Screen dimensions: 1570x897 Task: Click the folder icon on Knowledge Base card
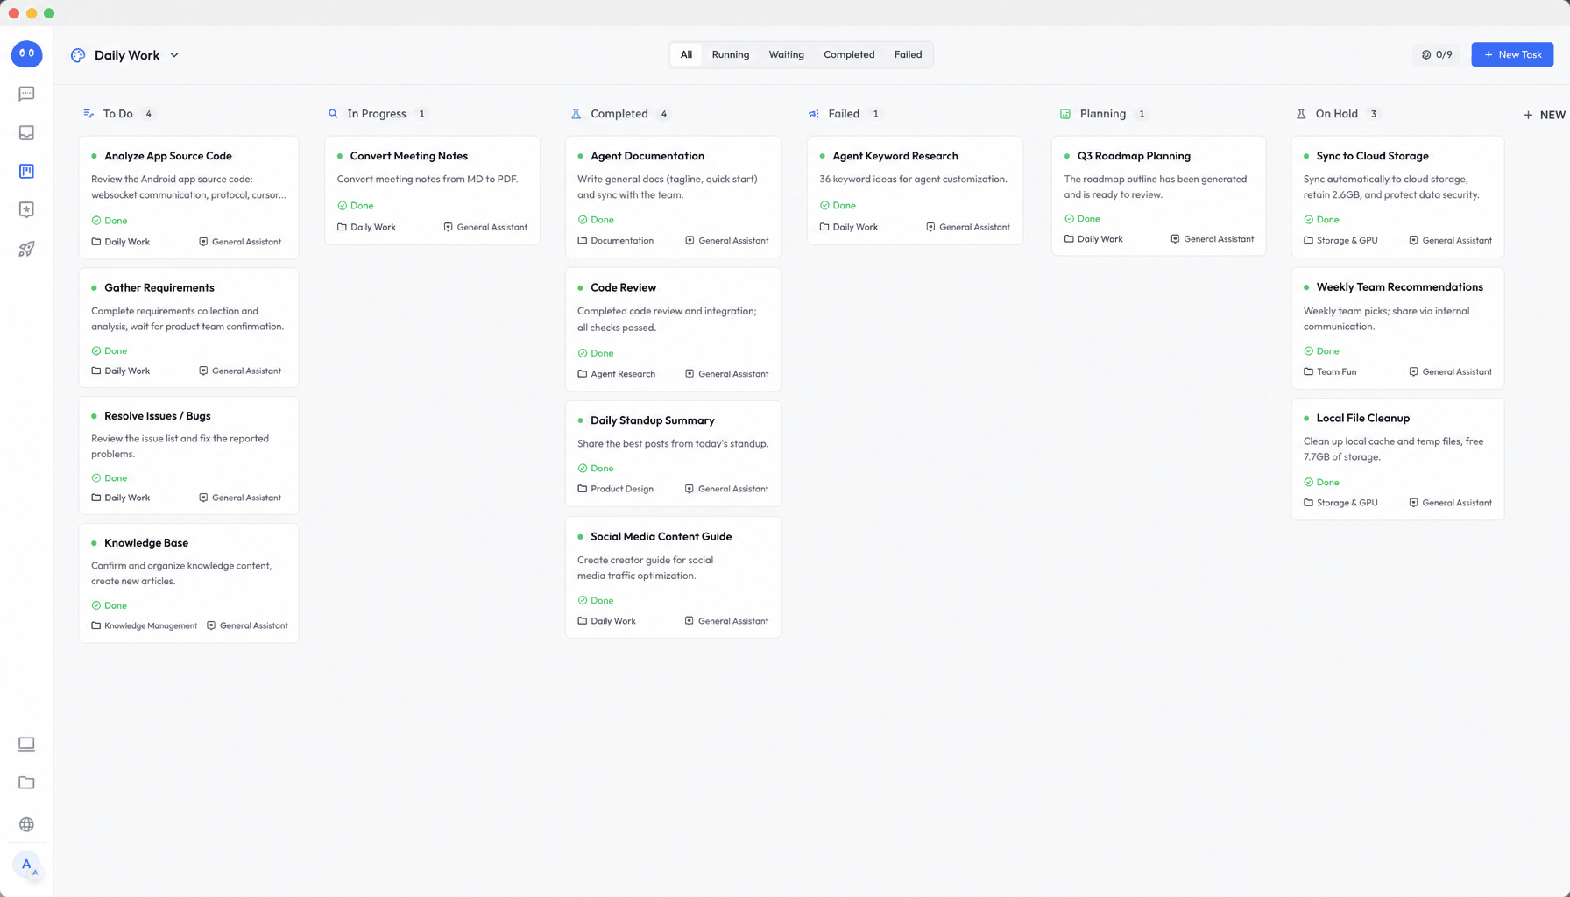click(x=96, y=625)
